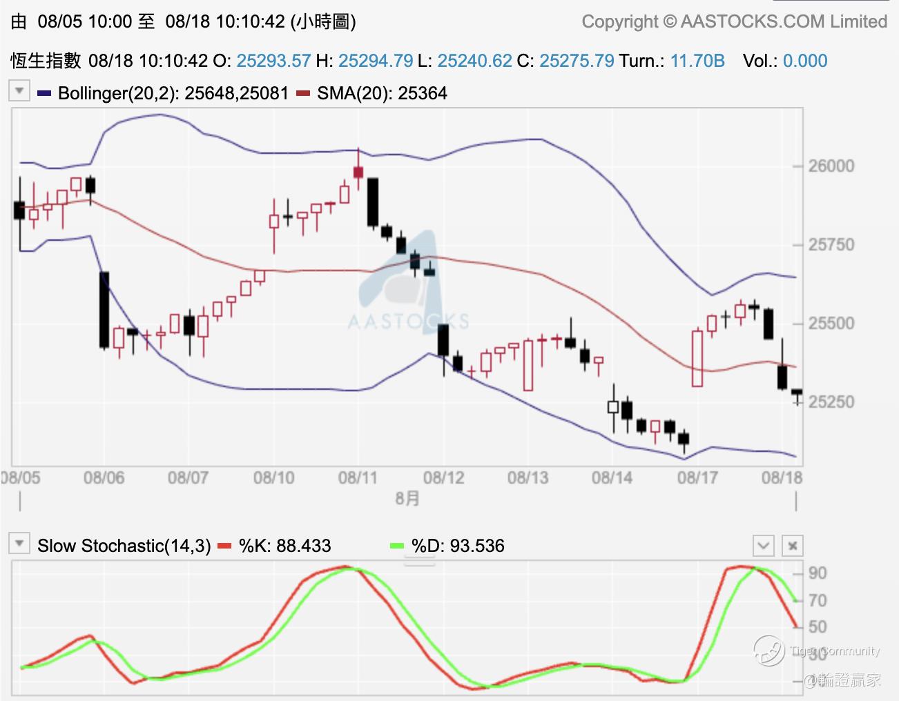Click the 恆生指數 index name
Image resolution: width=899 pixels, height=701 pixels.
click(46, 61)
